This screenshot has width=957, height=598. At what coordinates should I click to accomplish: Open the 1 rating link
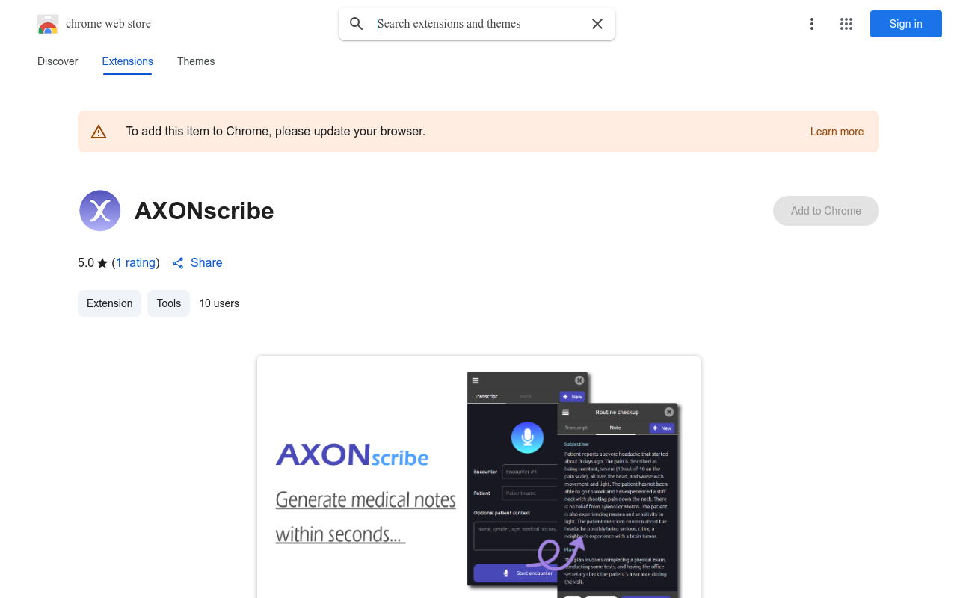coord(136,263)
